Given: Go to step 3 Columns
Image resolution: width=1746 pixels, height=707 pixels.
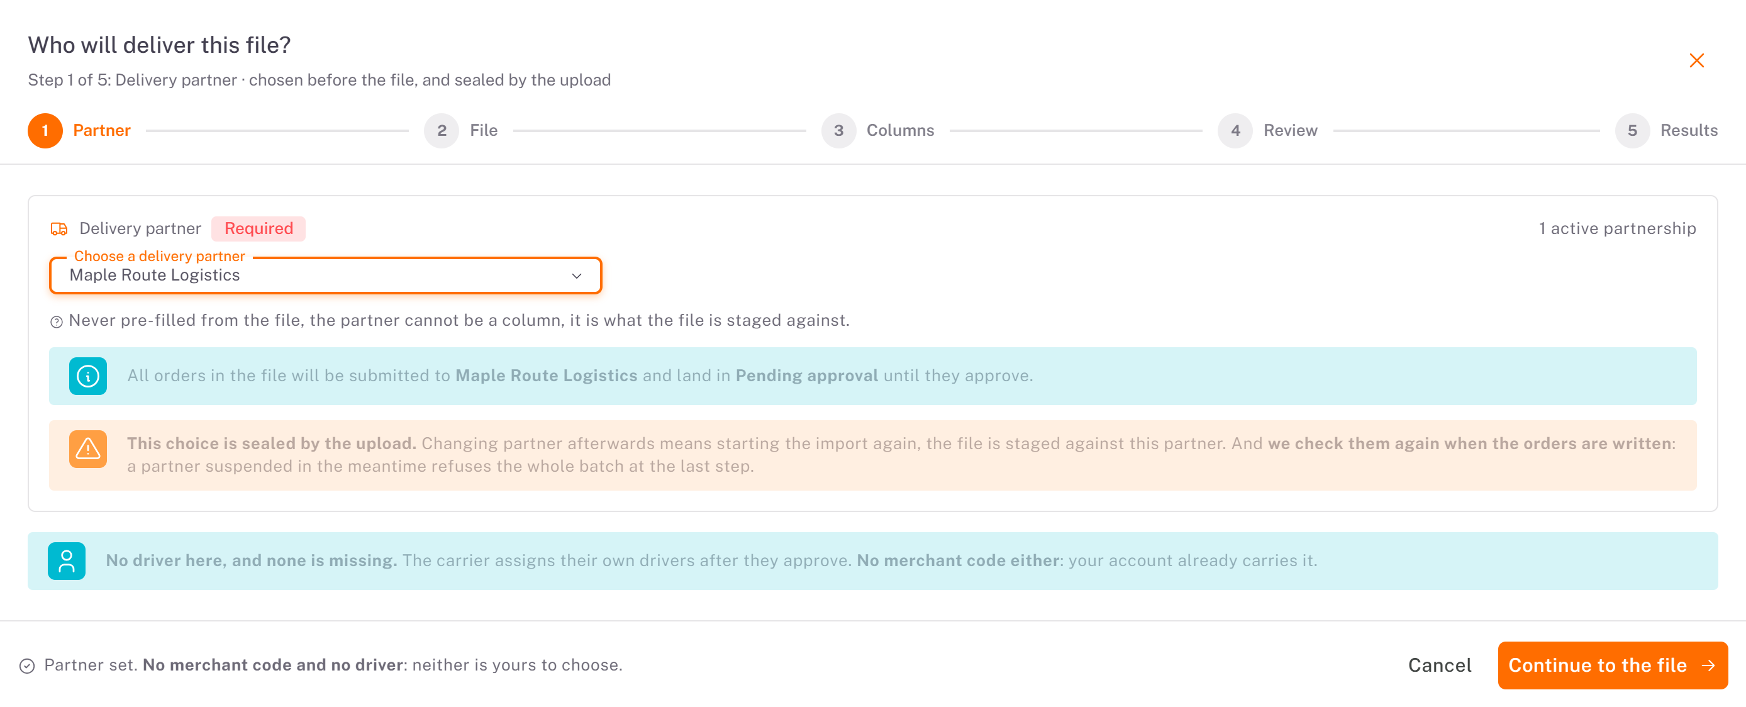Looking at the screenshot, I should (x=878, y=131).
